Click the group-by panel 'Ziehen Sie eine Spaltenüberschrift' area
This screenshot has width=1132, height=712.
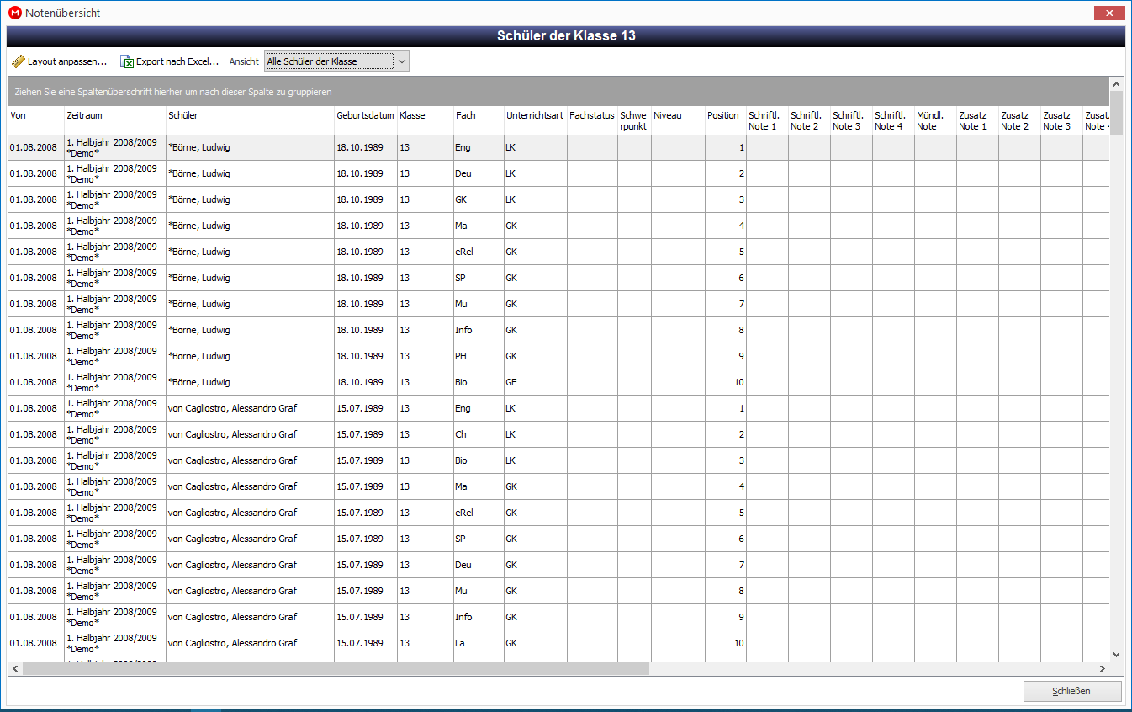(558, 91)
